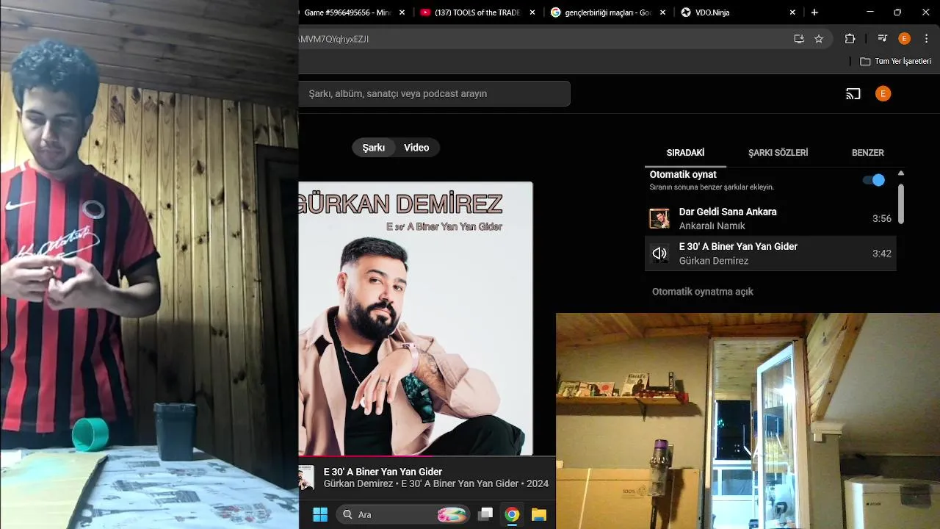The width and height of the screenshot is (940, 529).
Task: Open the Chrome three-dot menu
Action: pos(925,39)
